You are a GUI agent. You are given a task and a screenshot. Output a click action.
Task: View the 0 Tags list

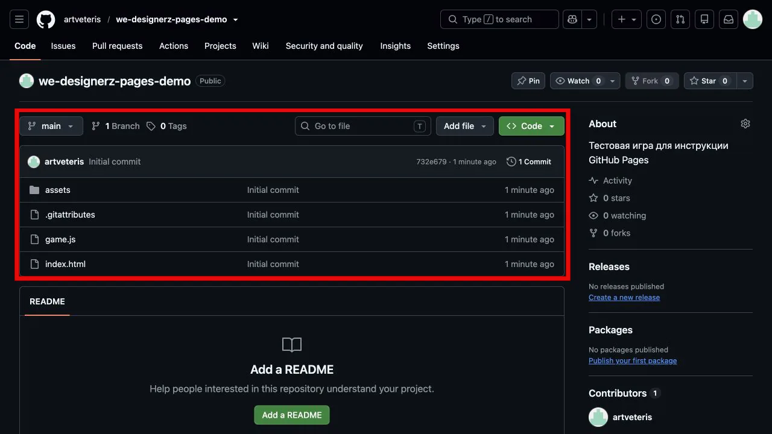166,126
